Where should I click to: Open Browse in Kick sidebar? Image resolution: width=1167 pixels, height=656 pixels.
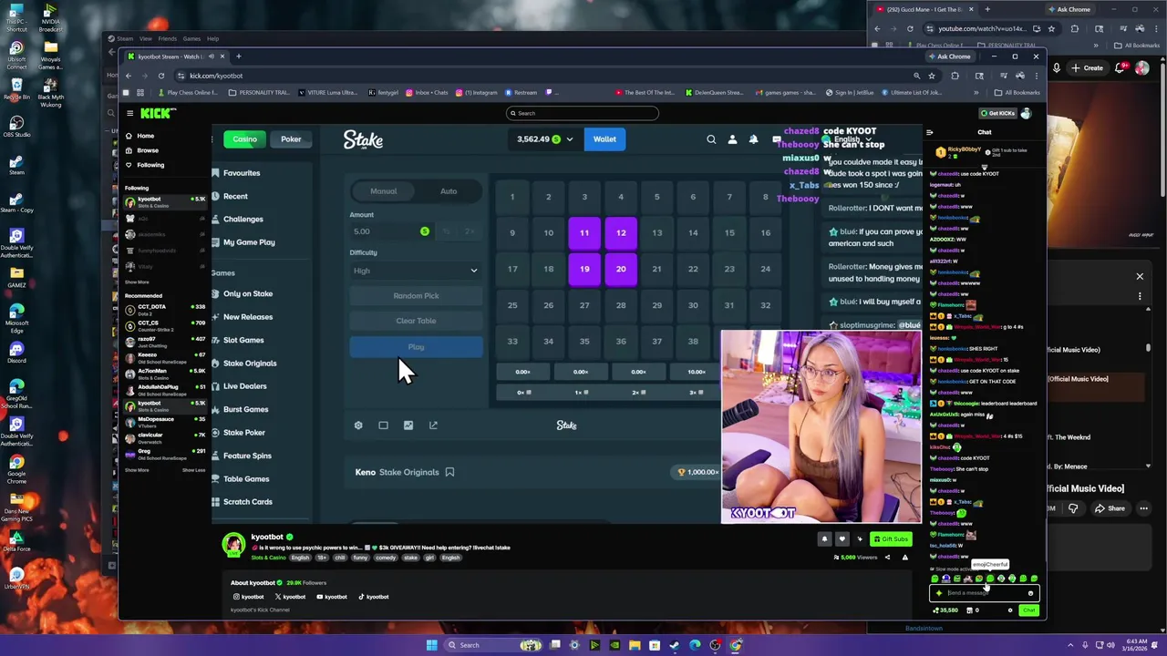(x=147, y=150)
